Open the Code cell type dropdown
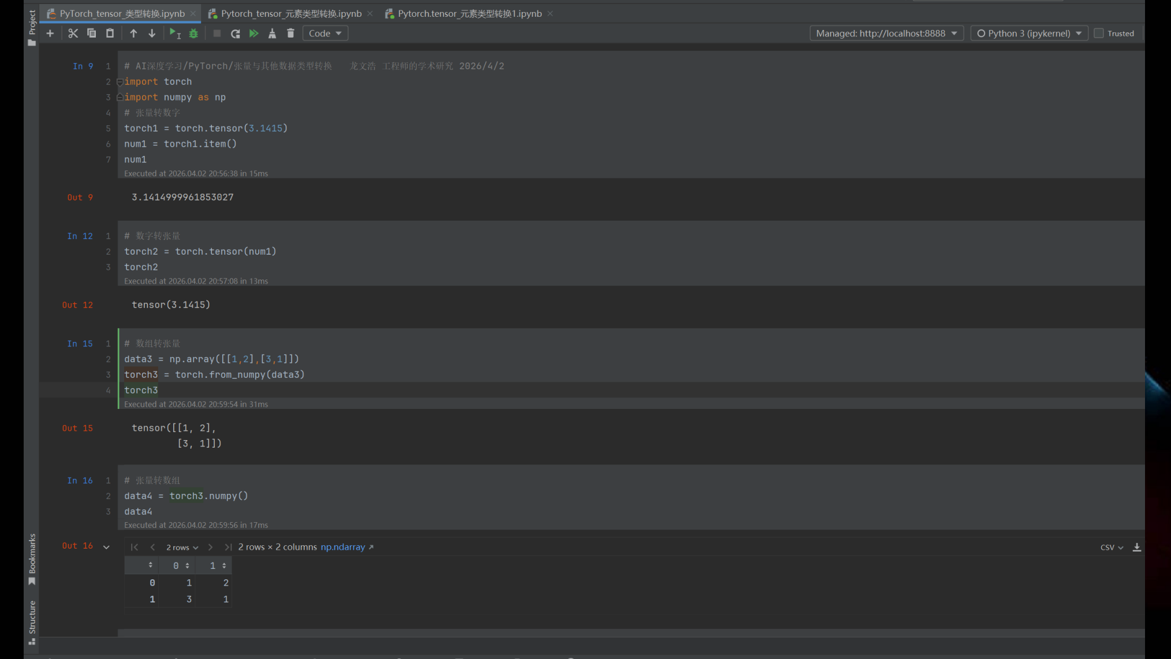1171x659 pixels. coord(325,33)
